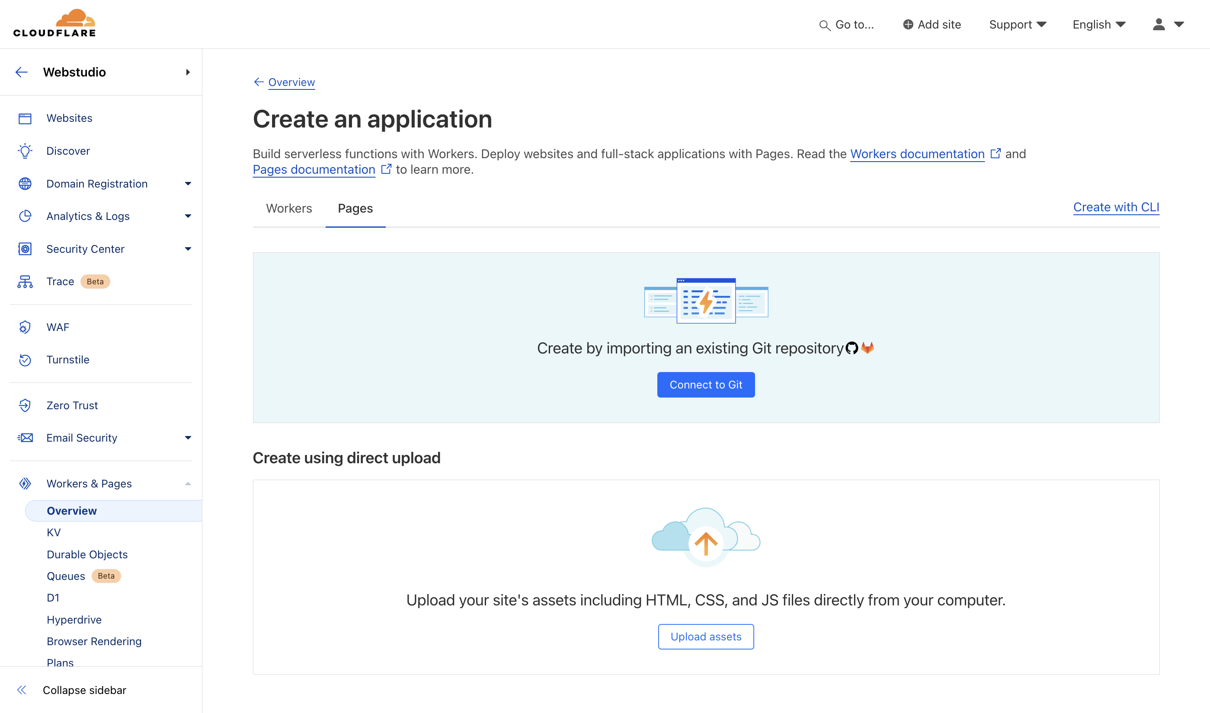Viewport: 1210px width, 713px height.
Task: Click the Beta badge next to Queues
Action: tap(106, 576)
